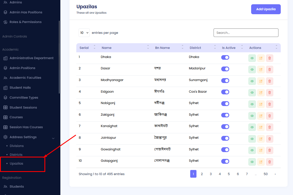Image resolution: width=293 pixels, height=195 pixels.
Task: Open the entries per page dropdown
Action: tap(84, 33)
